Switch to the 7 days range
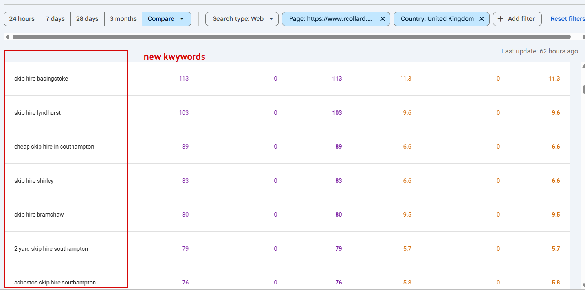This screenshot has width=585, height=290. [55, 19]
